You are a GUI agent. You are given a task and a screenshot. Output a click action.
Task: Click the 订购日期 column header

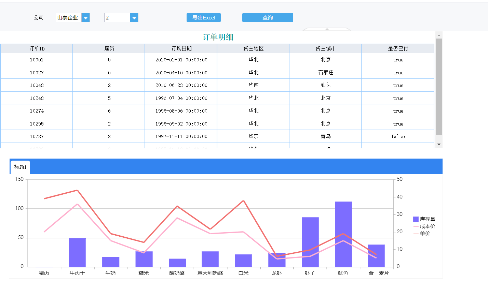(x=181, y=48)
